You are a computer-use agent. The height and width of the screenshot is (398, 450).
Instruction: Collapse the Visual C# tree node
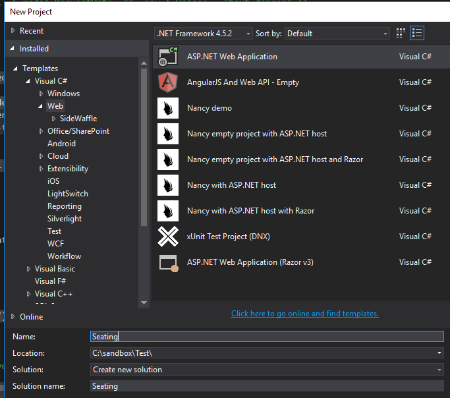click(28, 81)
